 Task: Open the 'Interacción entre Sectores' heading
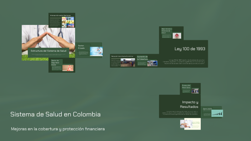click(60, 16)
